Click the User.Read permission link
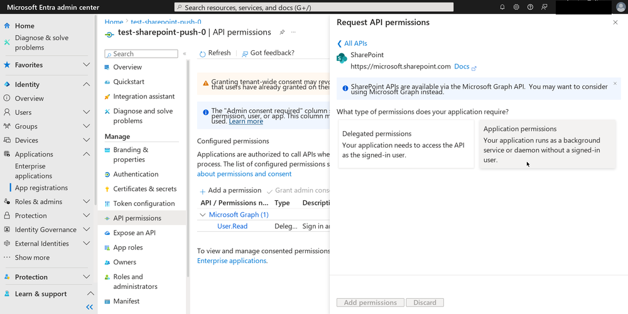This screenshot has height=314, width=628. [x=232, y=226]
